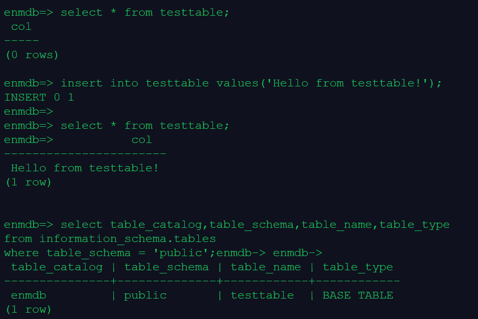Click the table_catalog column header
This screenshot has height=319, width=478.
click(x=57, y=267)
